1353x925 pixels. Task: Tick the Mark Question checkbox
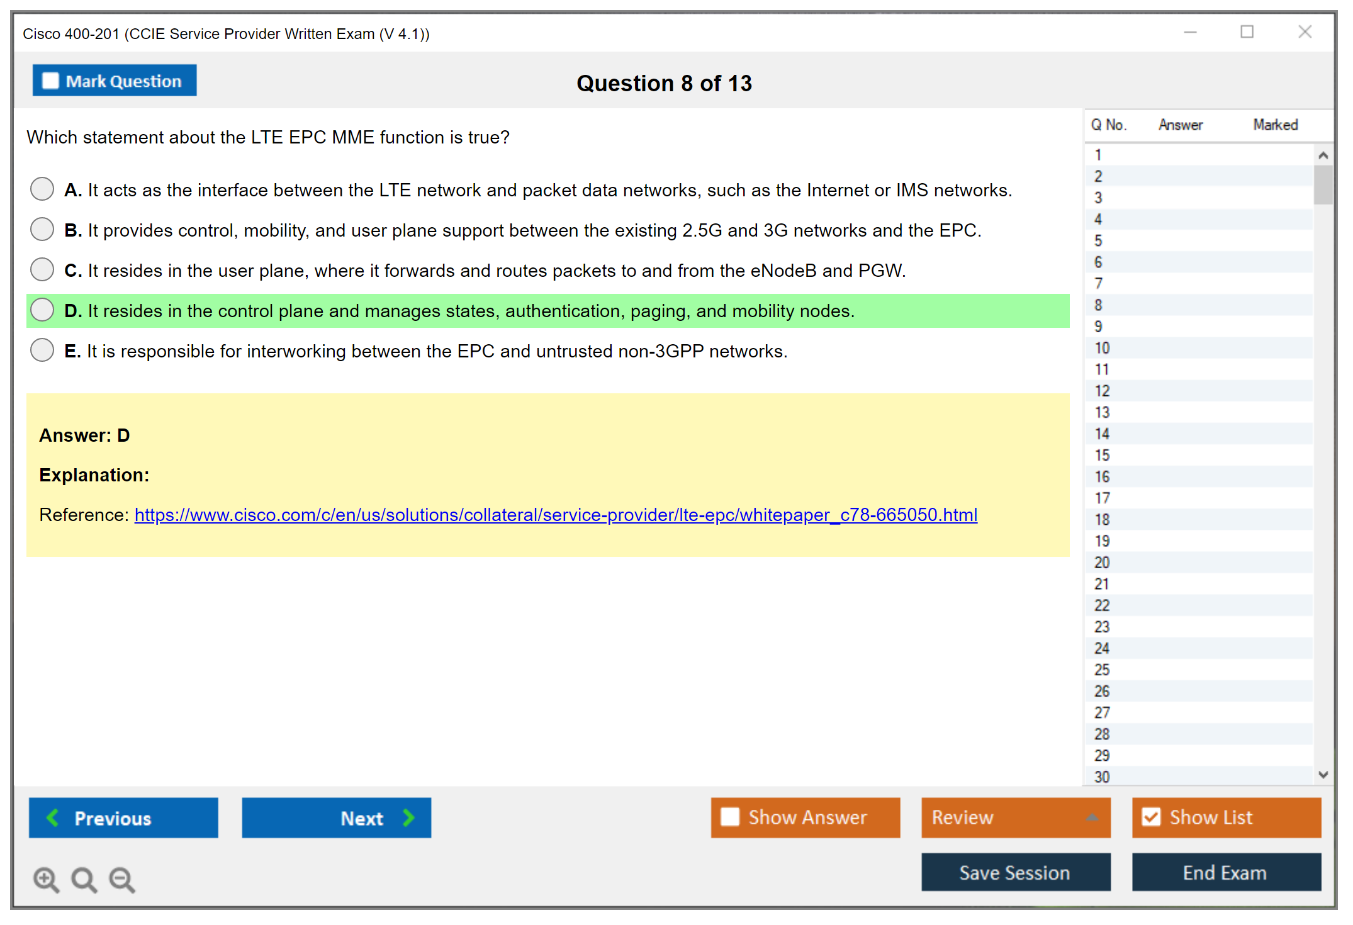(x=50, y=81)
